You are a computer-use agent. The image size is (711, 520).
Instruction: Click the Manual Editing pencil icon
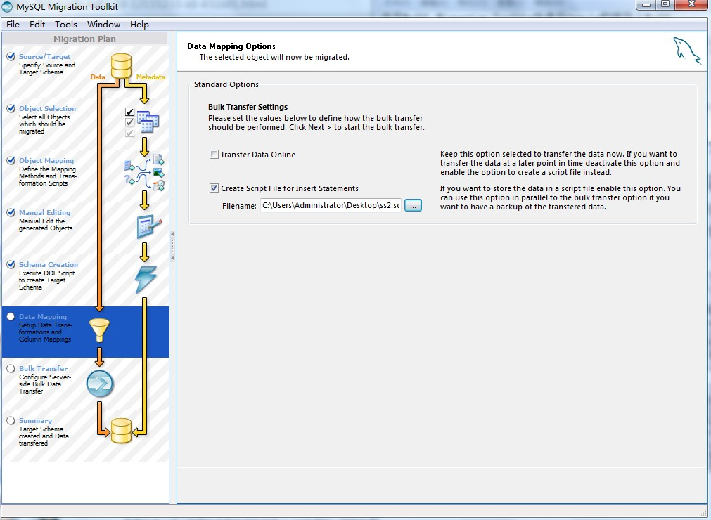coord(149,226)
